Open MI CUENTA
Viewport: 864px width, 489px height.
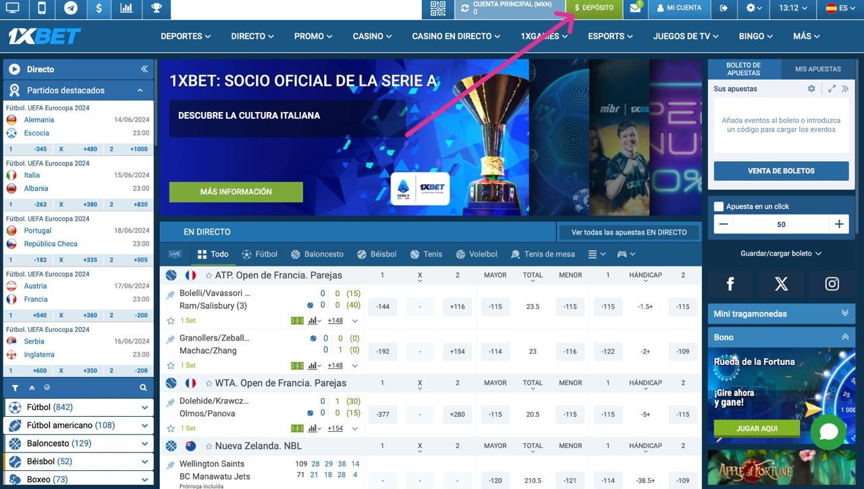pyautogui.click(x=678, y=8)
